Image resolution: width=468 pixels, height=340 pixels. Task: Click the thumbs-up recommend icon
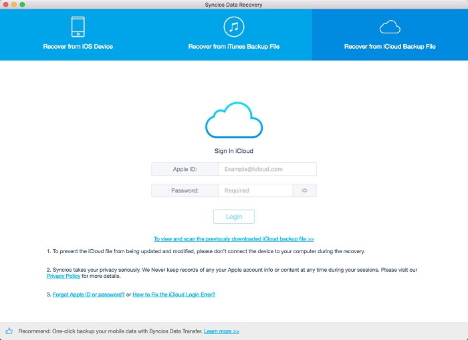pos(9,331)
